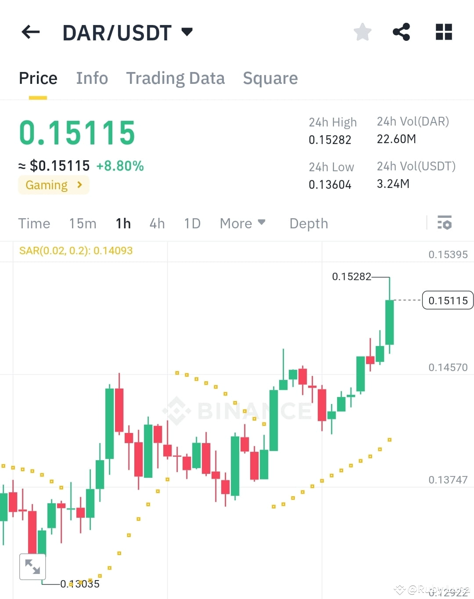Select the 15m candlestick interval
474x599 pixels.
click(83, 224)
